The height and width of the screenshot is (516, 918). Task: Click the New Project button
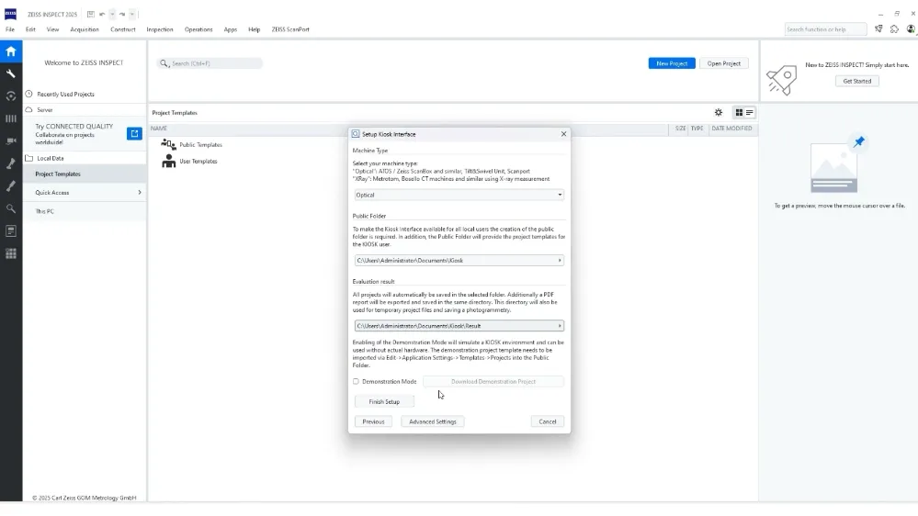point(672,63)
